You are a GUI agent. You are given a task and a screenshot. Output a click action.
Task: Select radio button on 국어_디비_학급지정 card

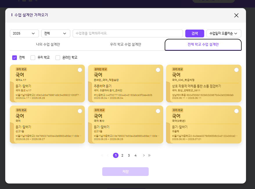[236, 70]
